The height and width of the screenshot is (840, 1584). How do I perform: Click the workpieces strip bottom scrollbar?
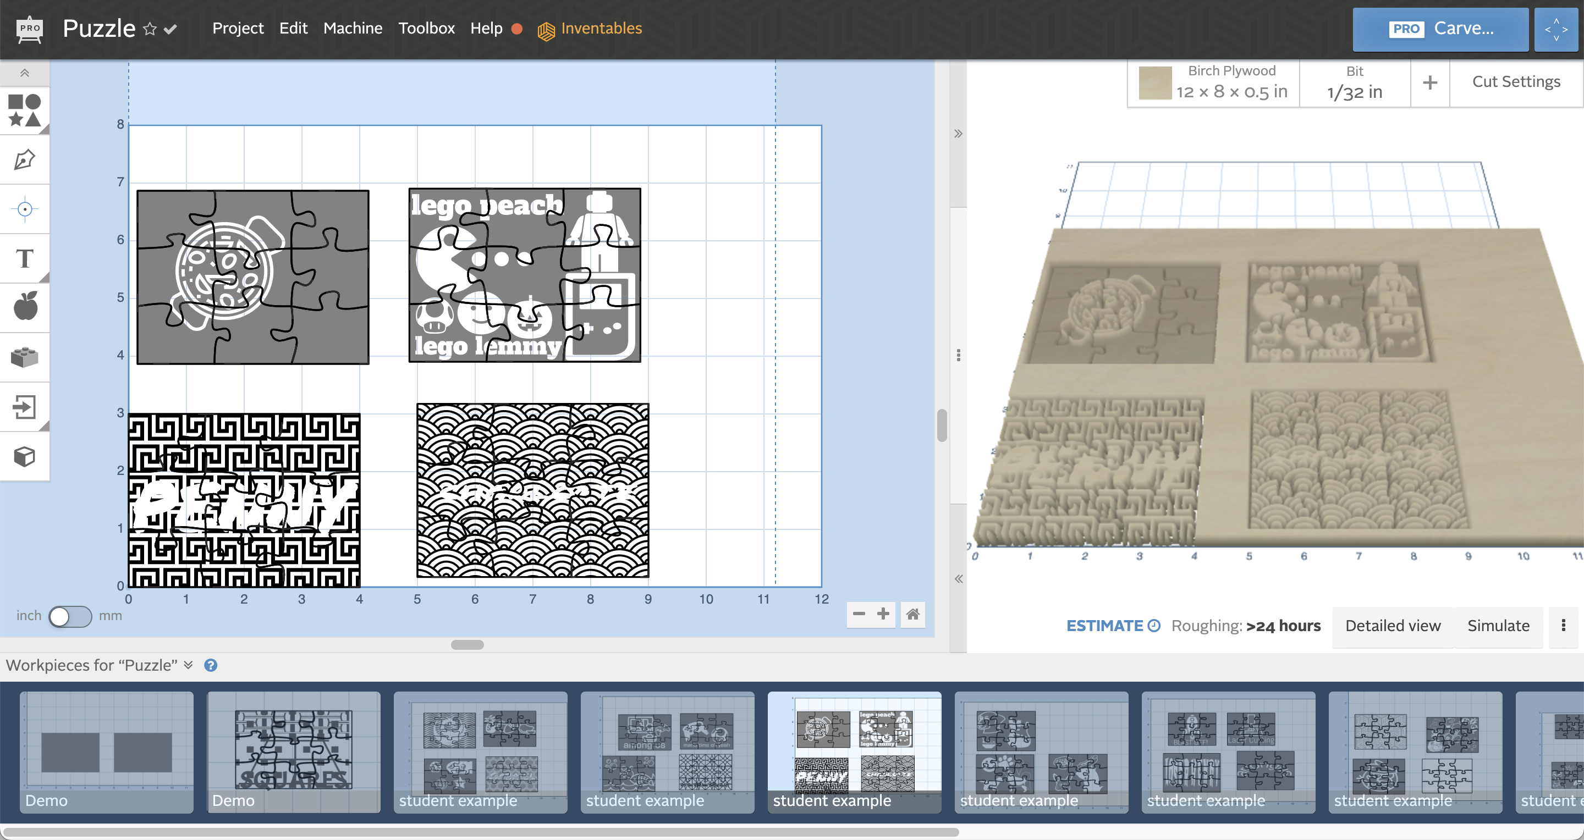(481, 832)
